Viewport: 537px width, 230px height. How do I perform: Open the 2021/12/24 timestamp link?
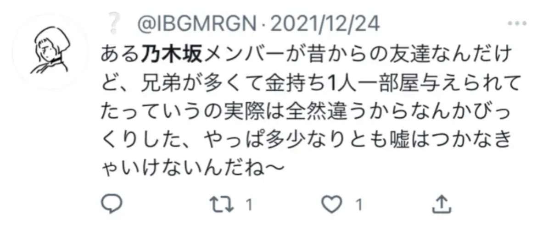[x=321, y=24]
